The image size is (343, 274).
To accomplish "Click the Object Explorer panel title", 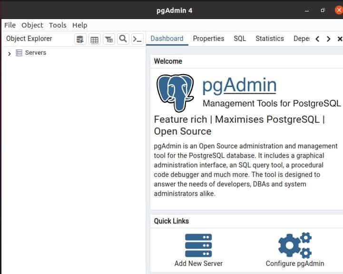I will pos(29,39).
